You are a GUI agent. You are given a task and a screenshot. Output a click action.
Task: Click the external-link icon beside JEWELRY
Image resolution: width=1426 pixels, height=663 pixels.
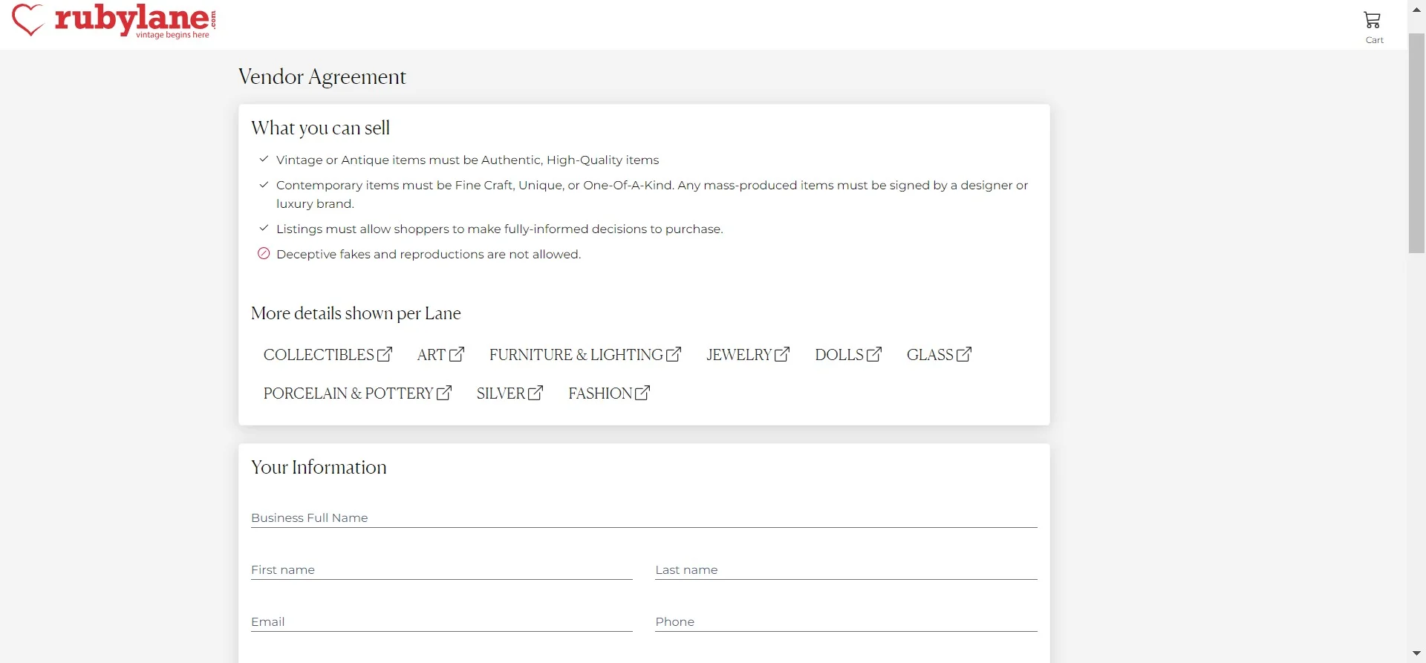pos(782,354)
